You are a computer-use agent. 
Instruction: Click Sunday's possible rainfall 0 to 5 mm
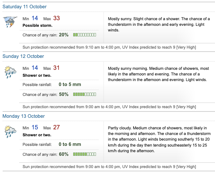tap(70, 84)
